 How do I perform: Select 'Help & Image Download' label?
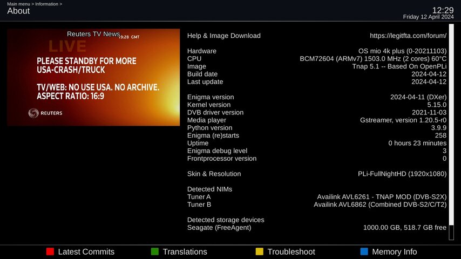click(x=223, y=36)
